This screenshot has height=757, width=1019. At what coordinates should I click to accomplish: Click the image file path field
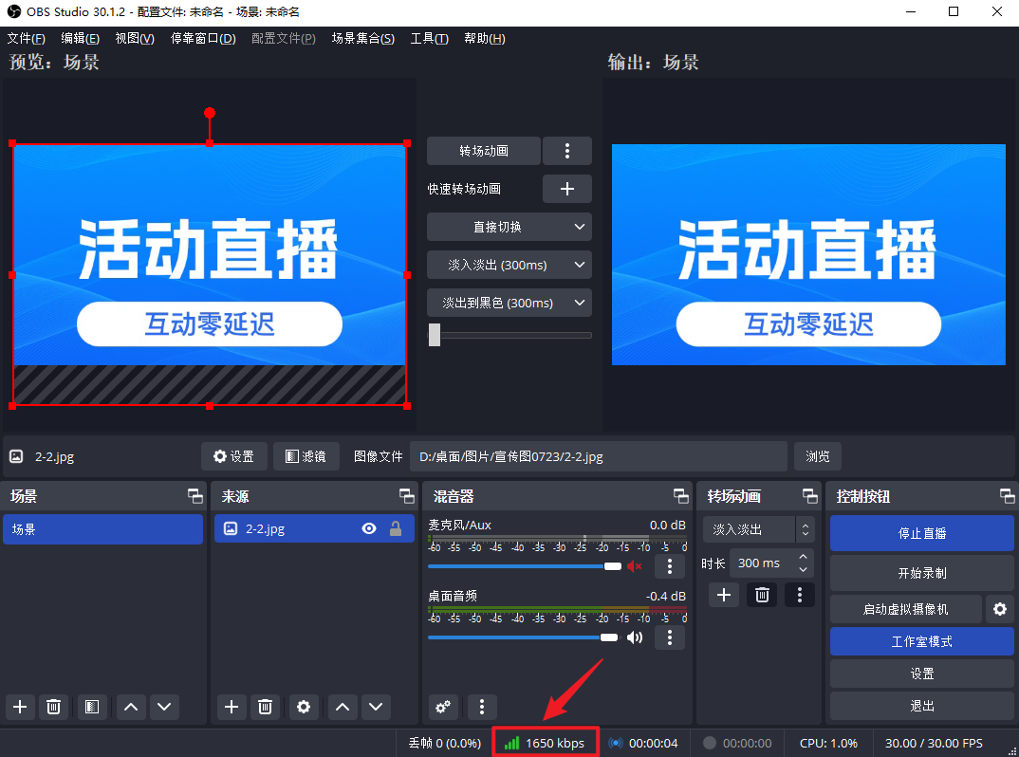pyautogui.click(x=600, y=456)
